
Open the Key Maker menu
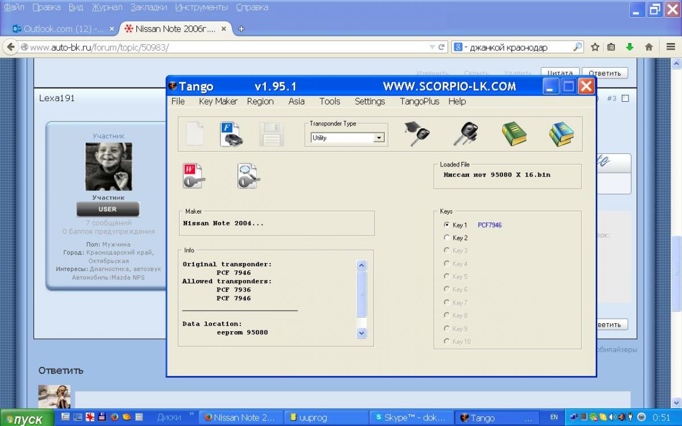point(218,101)
